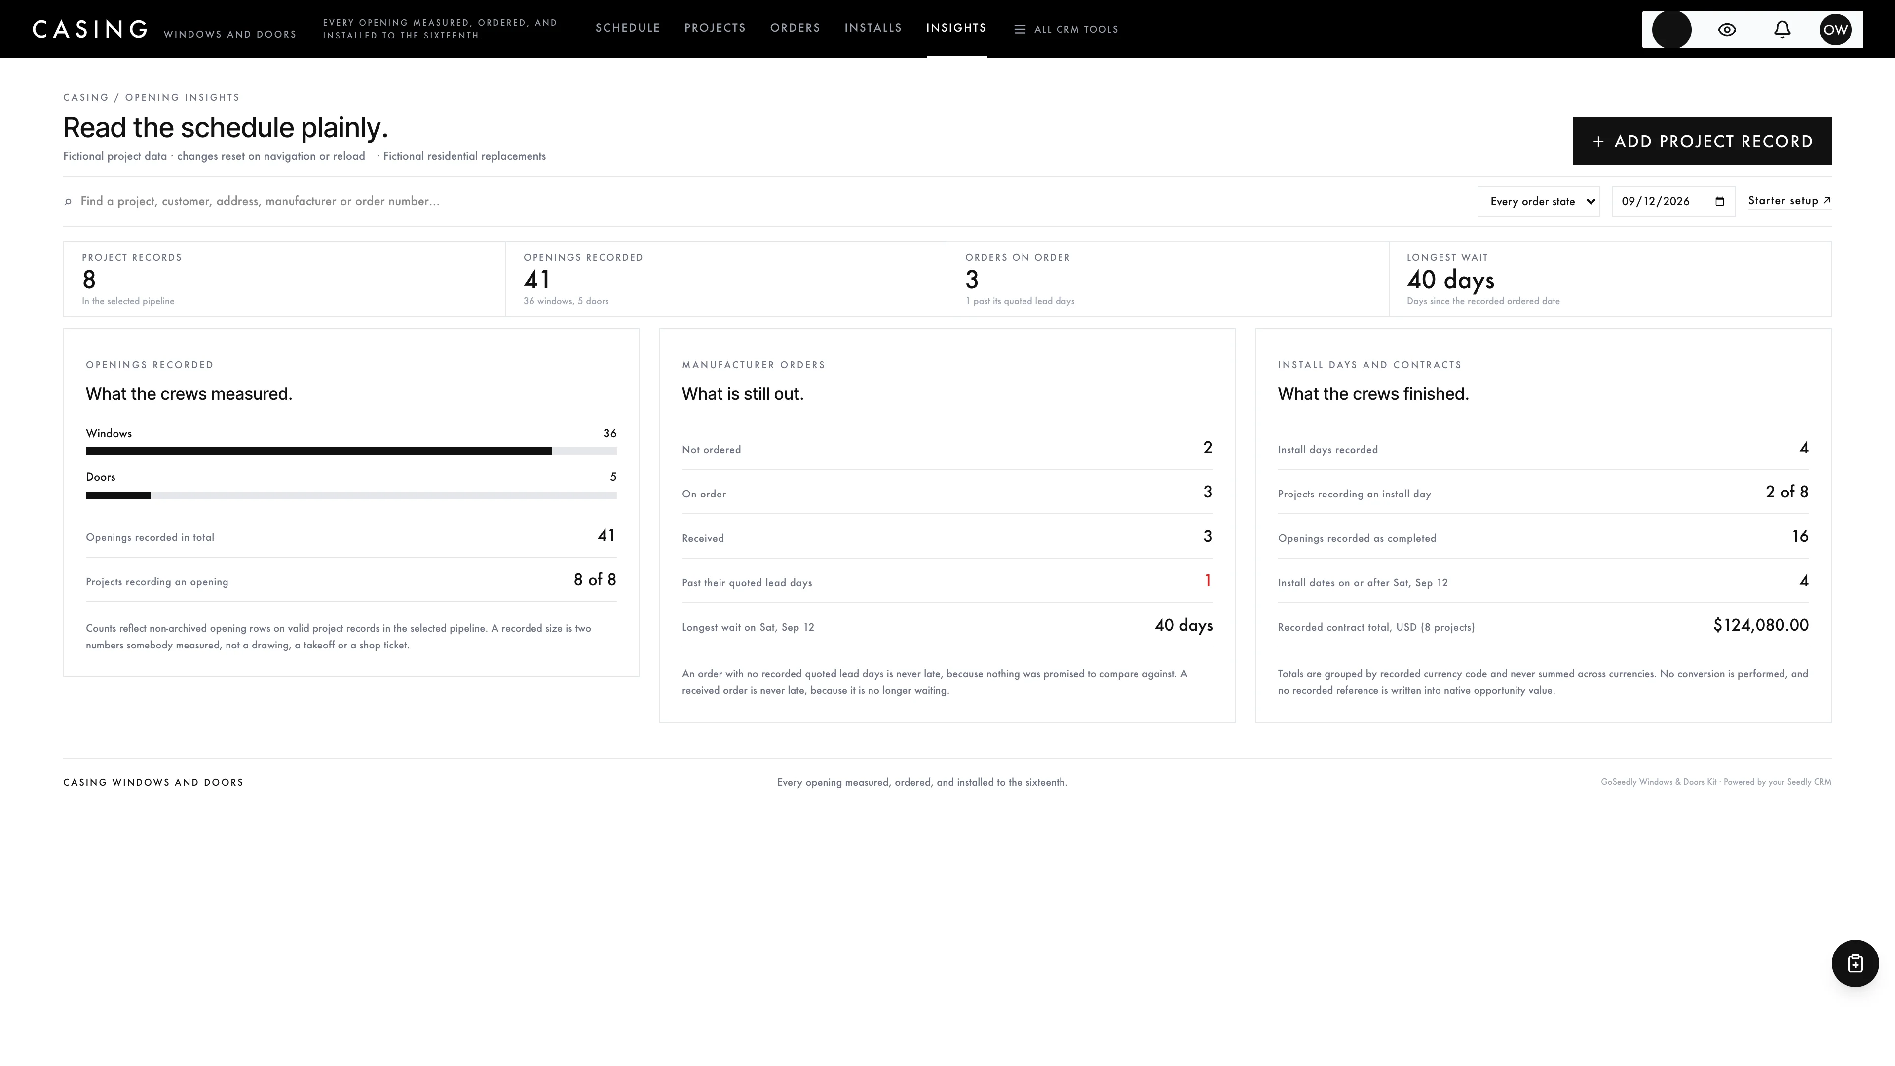Image resolution: width=1895 pixels, height=1066 pixels.
Task: Open the floating clipboard quick-add button
Action: (x=1855, y=963)
